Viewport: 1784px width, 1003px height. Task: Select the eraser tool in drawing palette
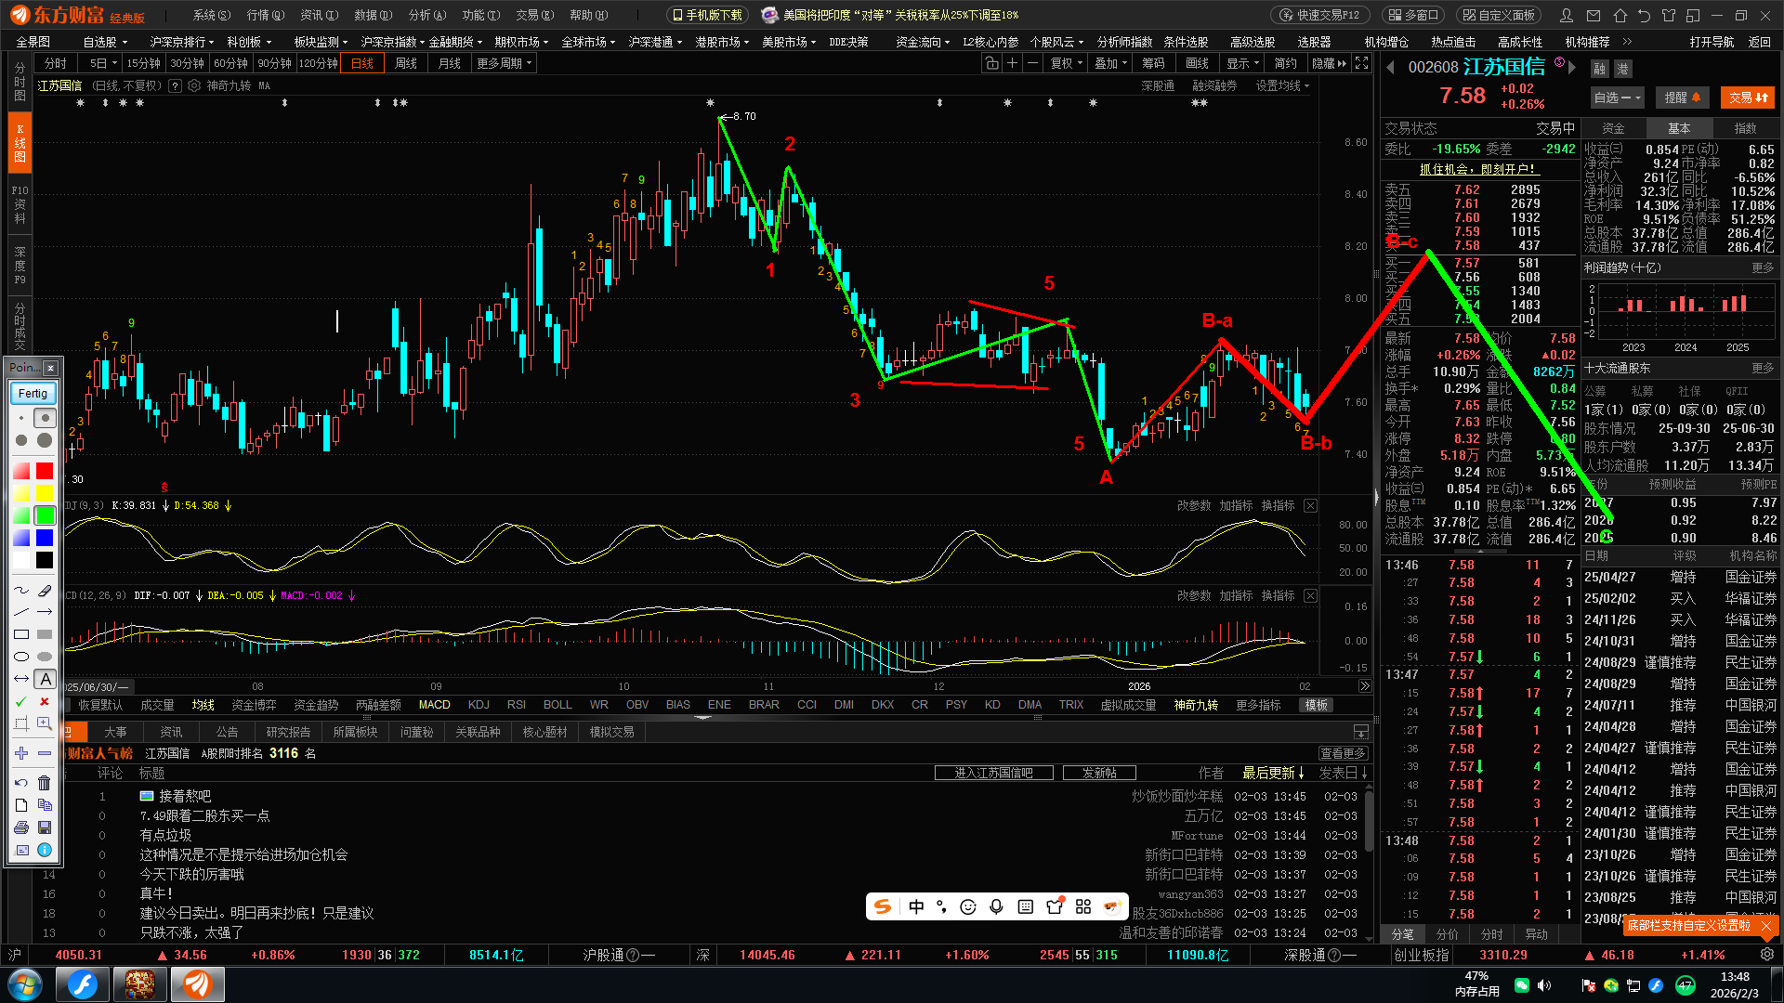(44, 591)
